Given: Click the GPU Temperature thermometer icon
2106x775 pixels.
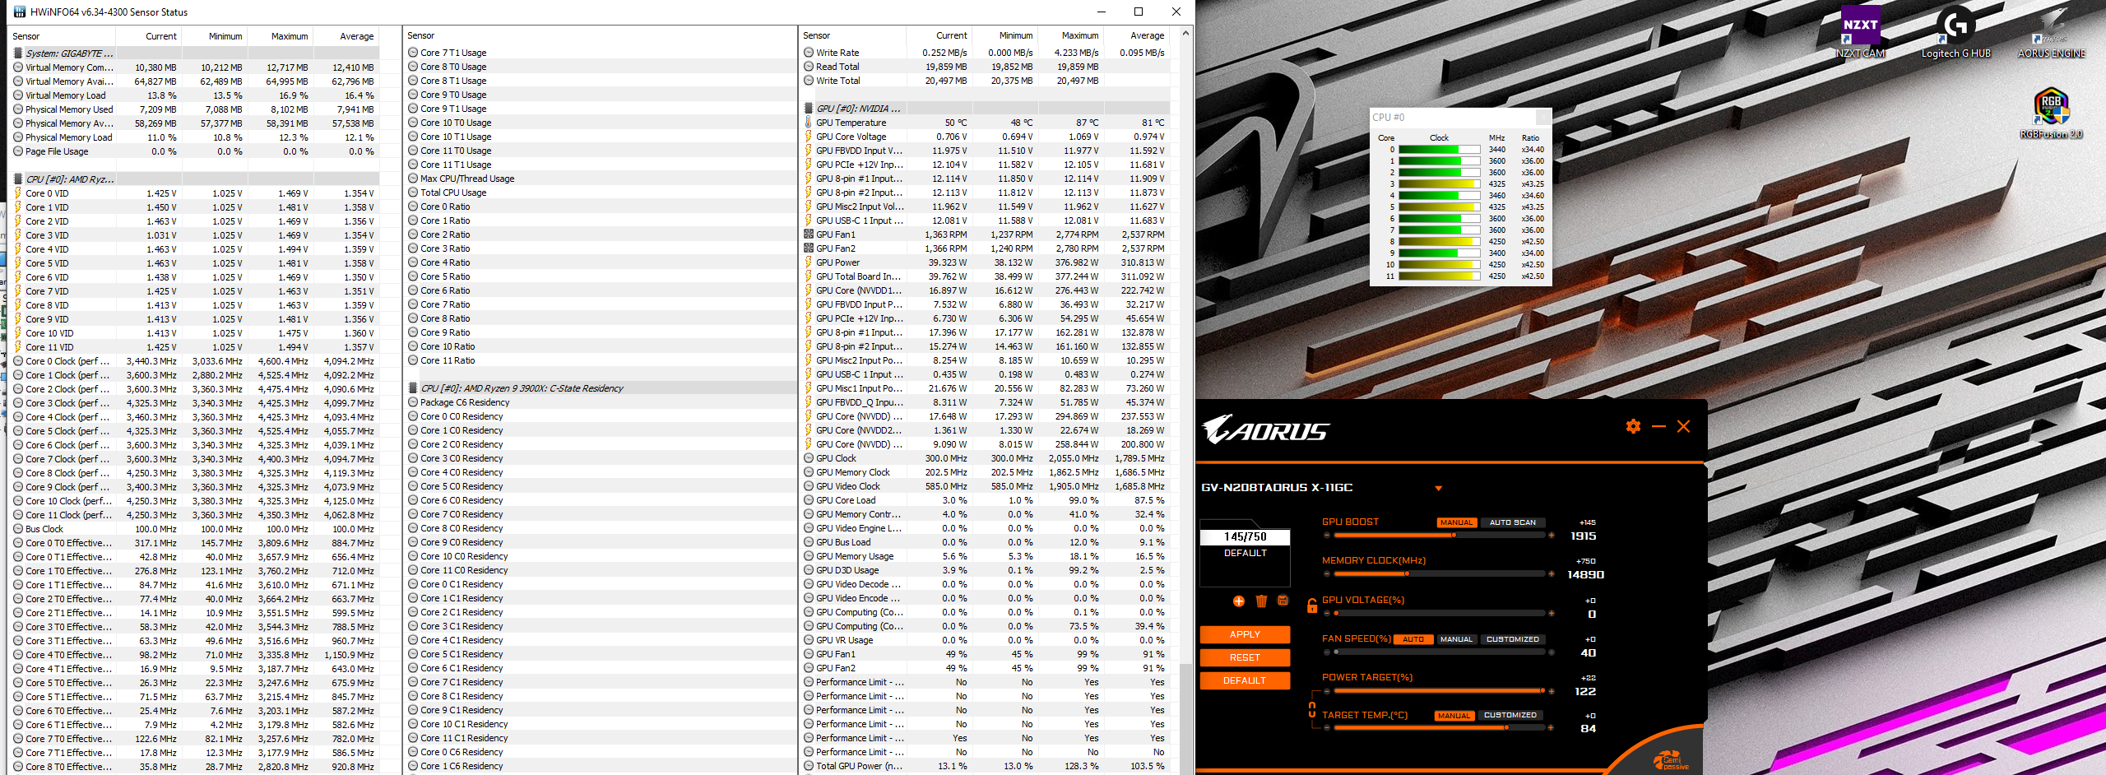Looking at the screenshot, I should tap(808, 123).
